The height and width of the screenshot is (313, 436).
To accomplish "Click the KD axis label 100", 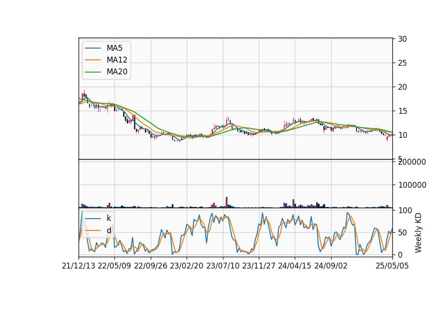I will coord(405,210).
